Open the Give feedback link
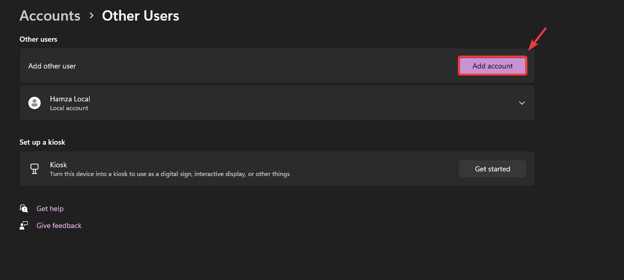The image size is (624, 280). coord(59,225)
